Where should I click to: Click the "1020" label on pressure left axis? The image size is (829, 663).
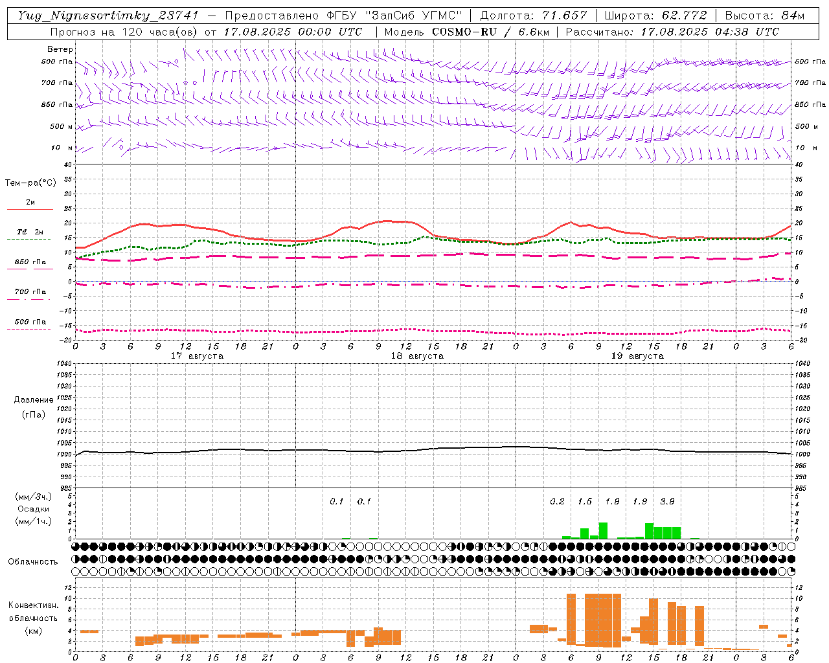63,409
